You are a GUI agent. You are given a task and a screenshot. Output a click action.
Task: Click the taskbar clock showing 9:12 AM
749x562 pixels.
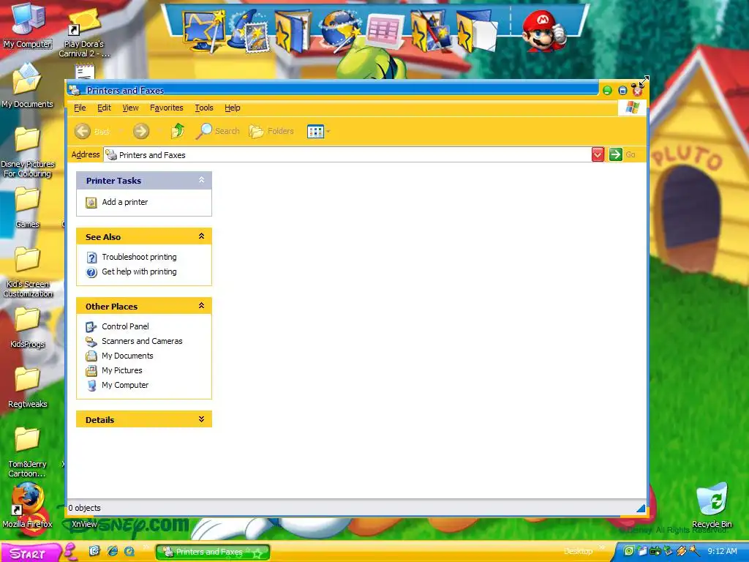coord(722,551)
